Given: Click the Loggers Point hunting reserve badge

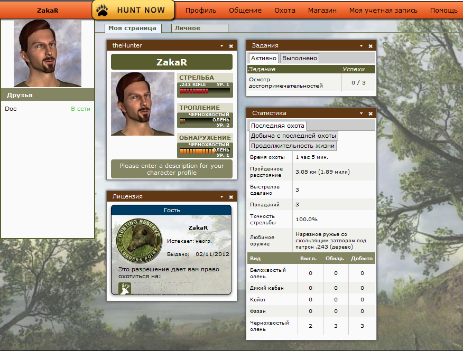Looking at the screenshot, I should pyautogui.click(x=140, y=241).
